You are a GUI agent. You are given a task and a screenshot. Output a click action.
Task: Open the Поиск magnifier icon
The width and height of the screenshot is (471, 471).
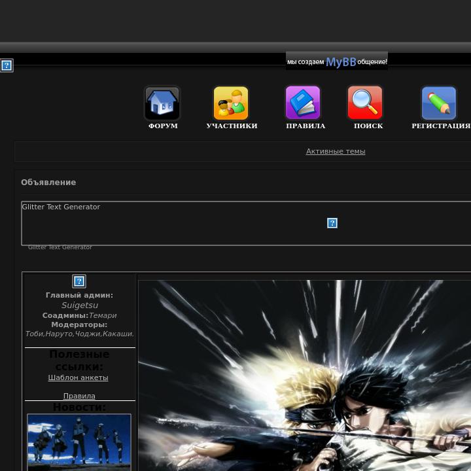pos(365,103)
